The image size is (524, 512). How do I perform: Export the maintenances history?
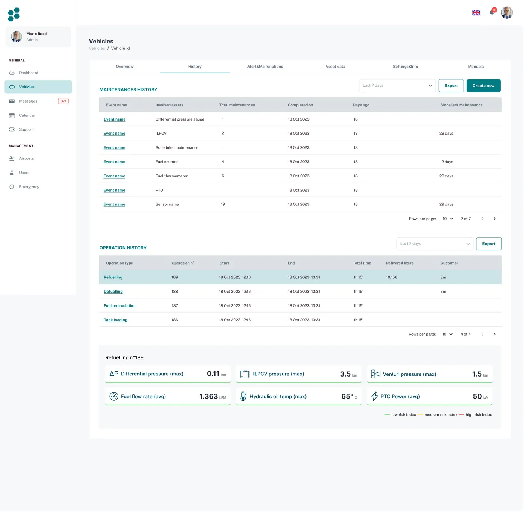coord(451,86)
